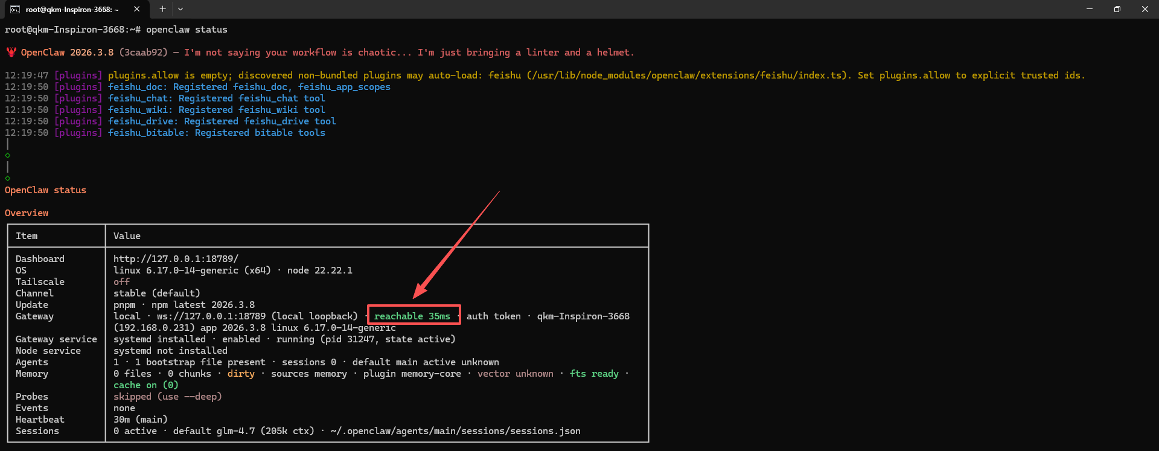This screenshot has width=1159, height=451.
Task: Click the 'OpenClaw status' heading
Action: (x=45, y=190)
